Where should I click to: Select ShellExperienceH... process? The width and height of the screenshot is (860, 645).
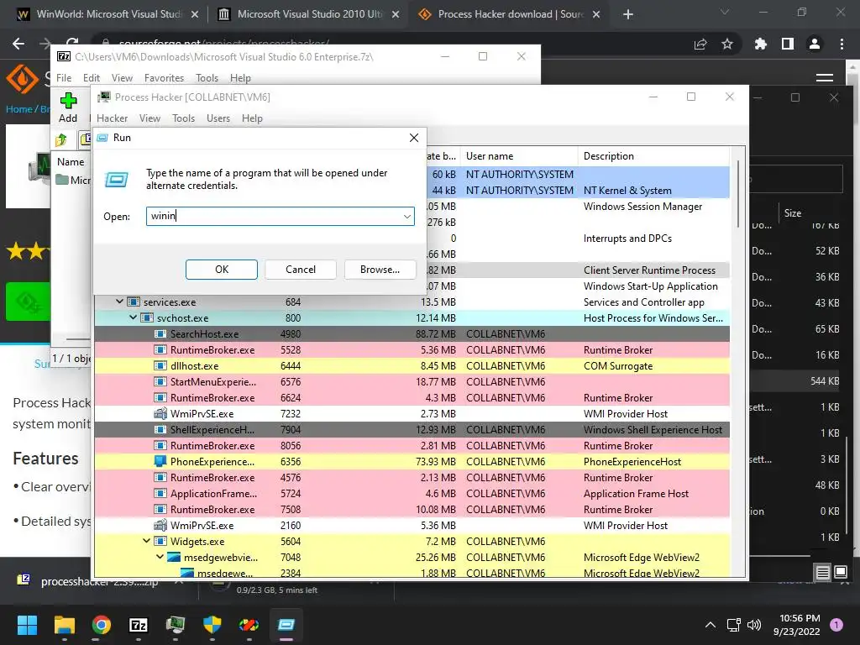pyautogui.click(x=412, y=429)
